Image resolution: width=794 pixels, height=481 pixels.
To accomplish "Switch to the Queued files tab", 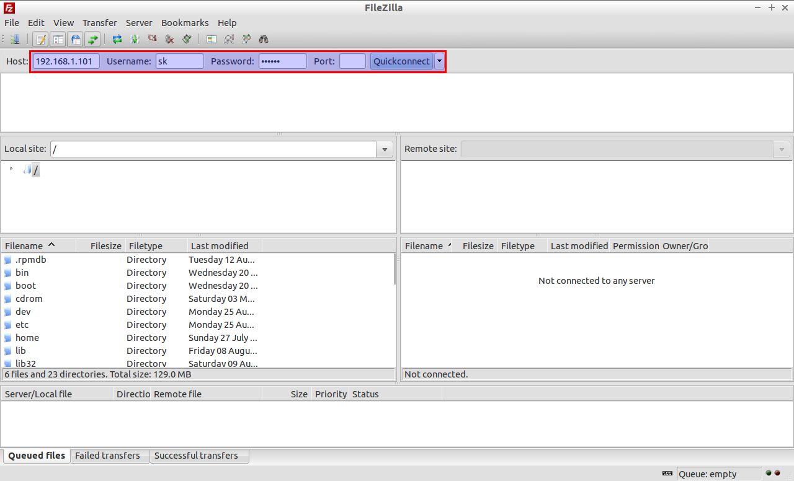I will pos(37,456).
